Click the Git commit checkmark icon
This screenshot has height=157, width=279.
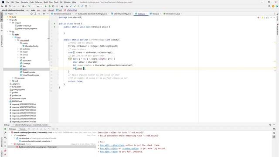75,6
